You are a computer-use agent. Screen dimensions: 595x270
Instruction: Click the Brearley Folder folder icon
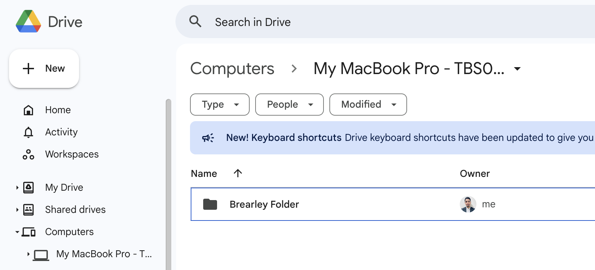point(210,204)
